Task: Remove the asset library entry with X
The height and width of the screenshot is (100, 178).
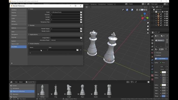Action: (x=81, y=50)
